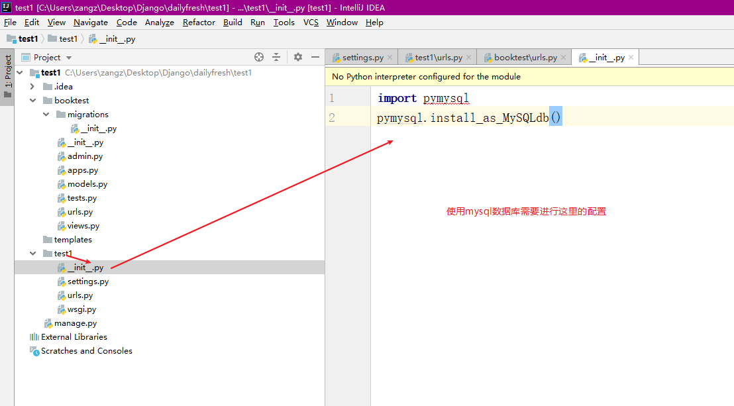Toggle the 1: Project side tool window tab
Image resolution: width=734 pixels, height=406 pixels.
7,76
